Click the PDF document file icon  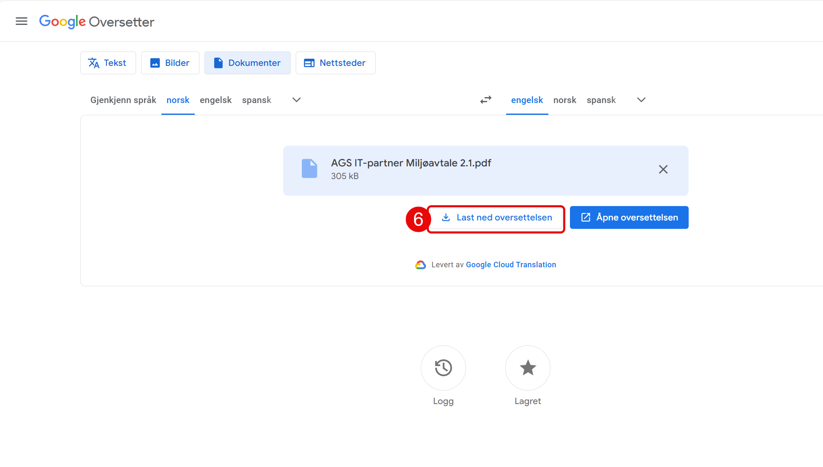coord(309,168)
